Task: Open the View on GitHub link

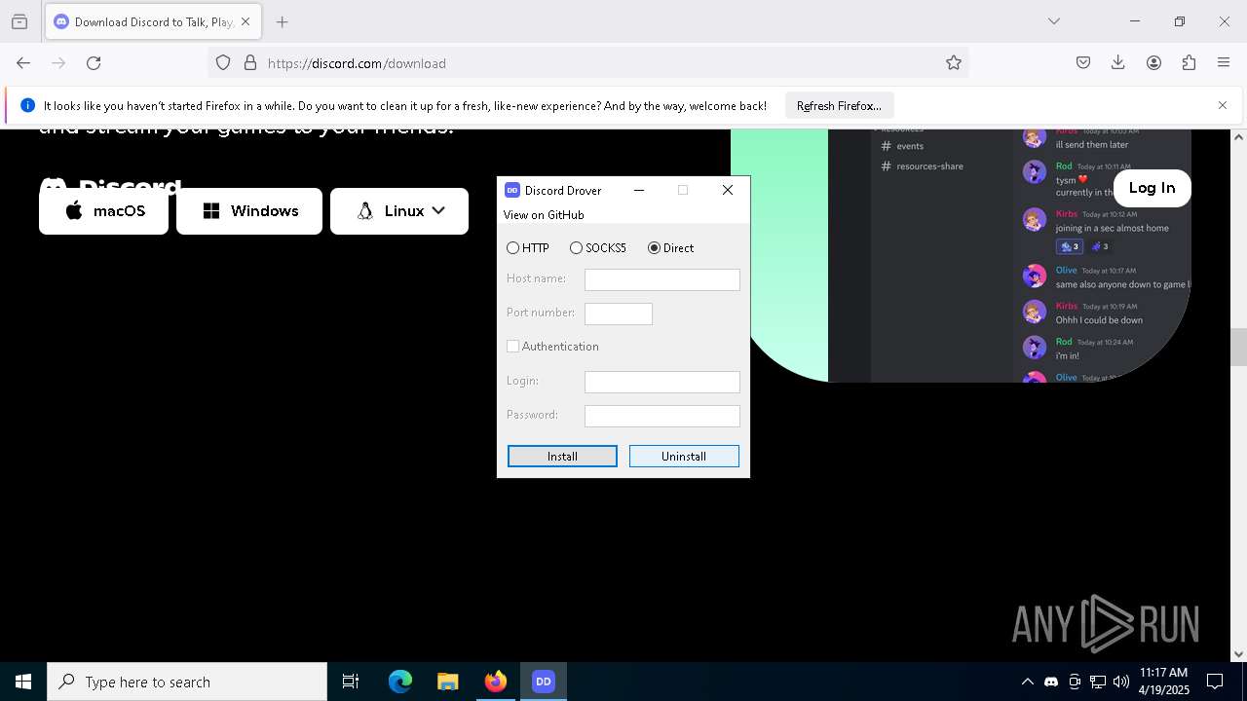Action: [x=544, y=215]
